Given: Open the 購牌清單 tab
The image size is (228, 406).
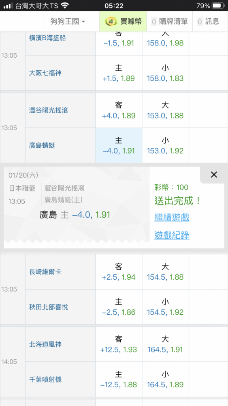Looking at the screenshot, I should tap(169, 22).
